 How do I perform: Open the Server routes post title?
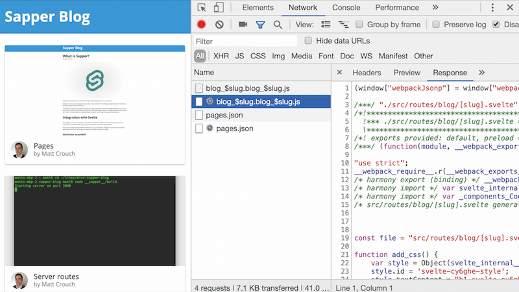coord(56,276)
